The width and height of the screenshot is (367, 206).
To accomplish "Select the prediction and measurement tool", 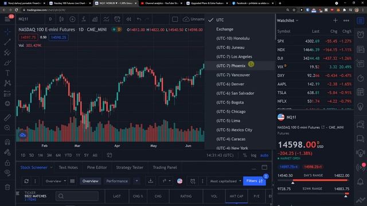I will [7, 93].
